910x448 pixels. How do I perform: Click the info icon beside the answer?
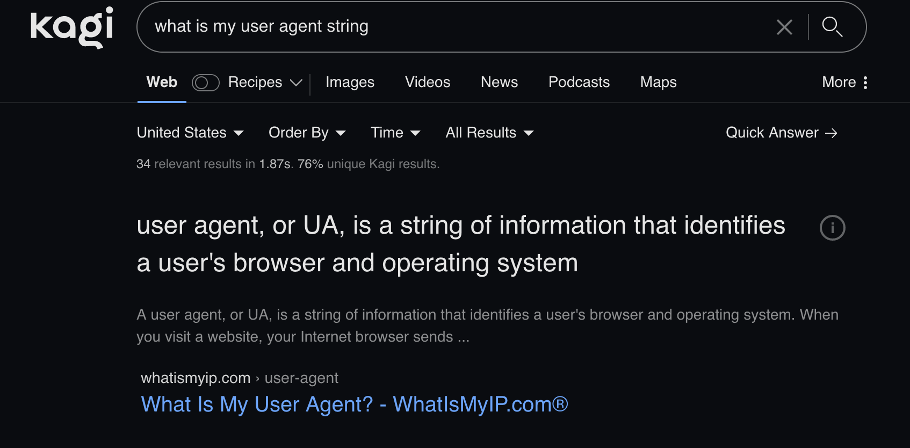[x=832, y=228]
